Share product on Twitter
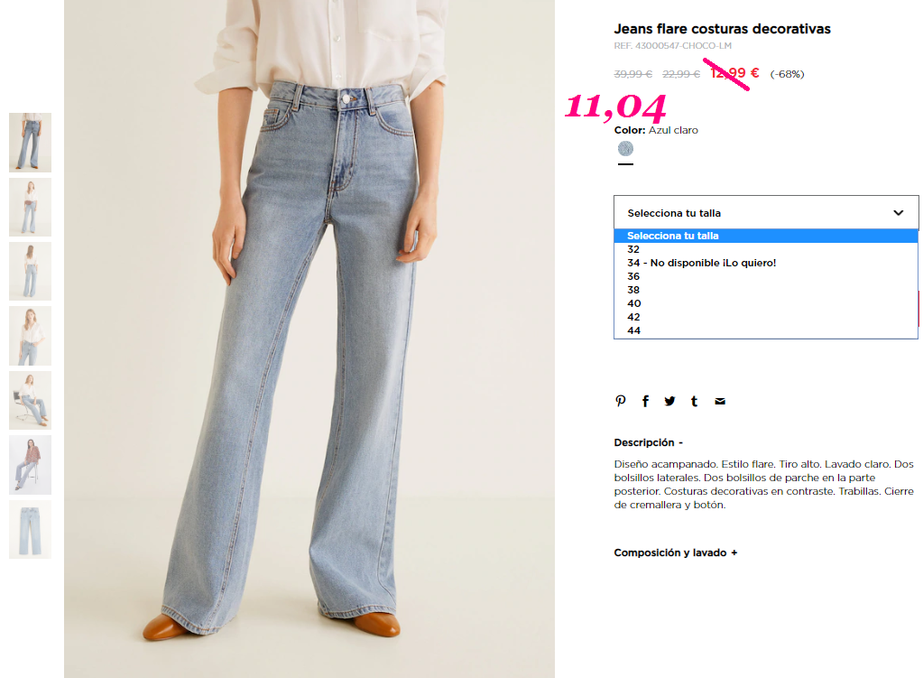The image size is (923, 678). pos(669,401)
